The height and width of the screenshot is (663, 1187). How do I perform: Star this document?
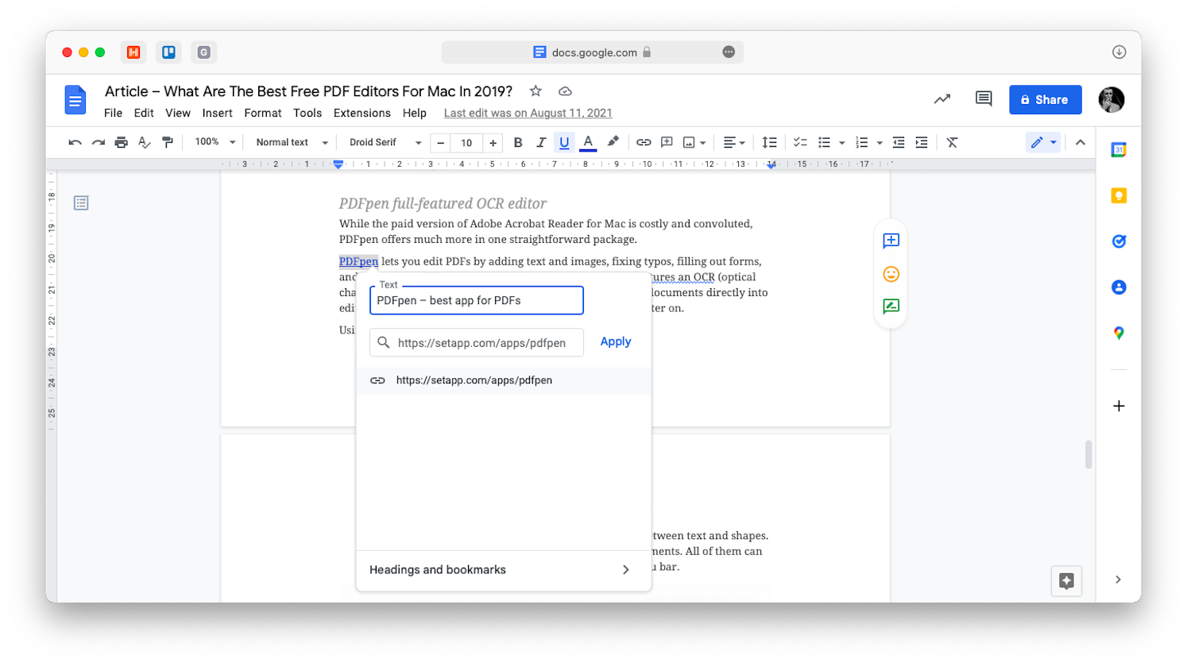coord(536,91)
